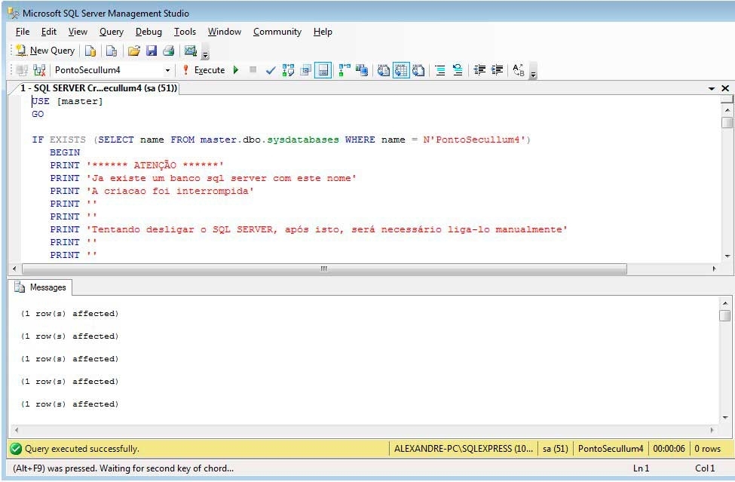Select the Messages tab
This screenshot has width=735, height=482.
(41, 287)
